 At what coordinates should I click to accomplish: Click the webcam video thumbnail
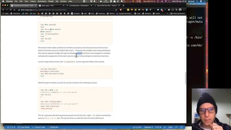[212, 109]
